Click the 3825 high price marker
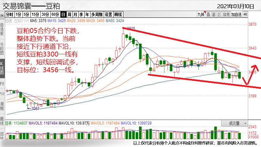The width and height of the screenshot is (261, 147). point(130,28)
